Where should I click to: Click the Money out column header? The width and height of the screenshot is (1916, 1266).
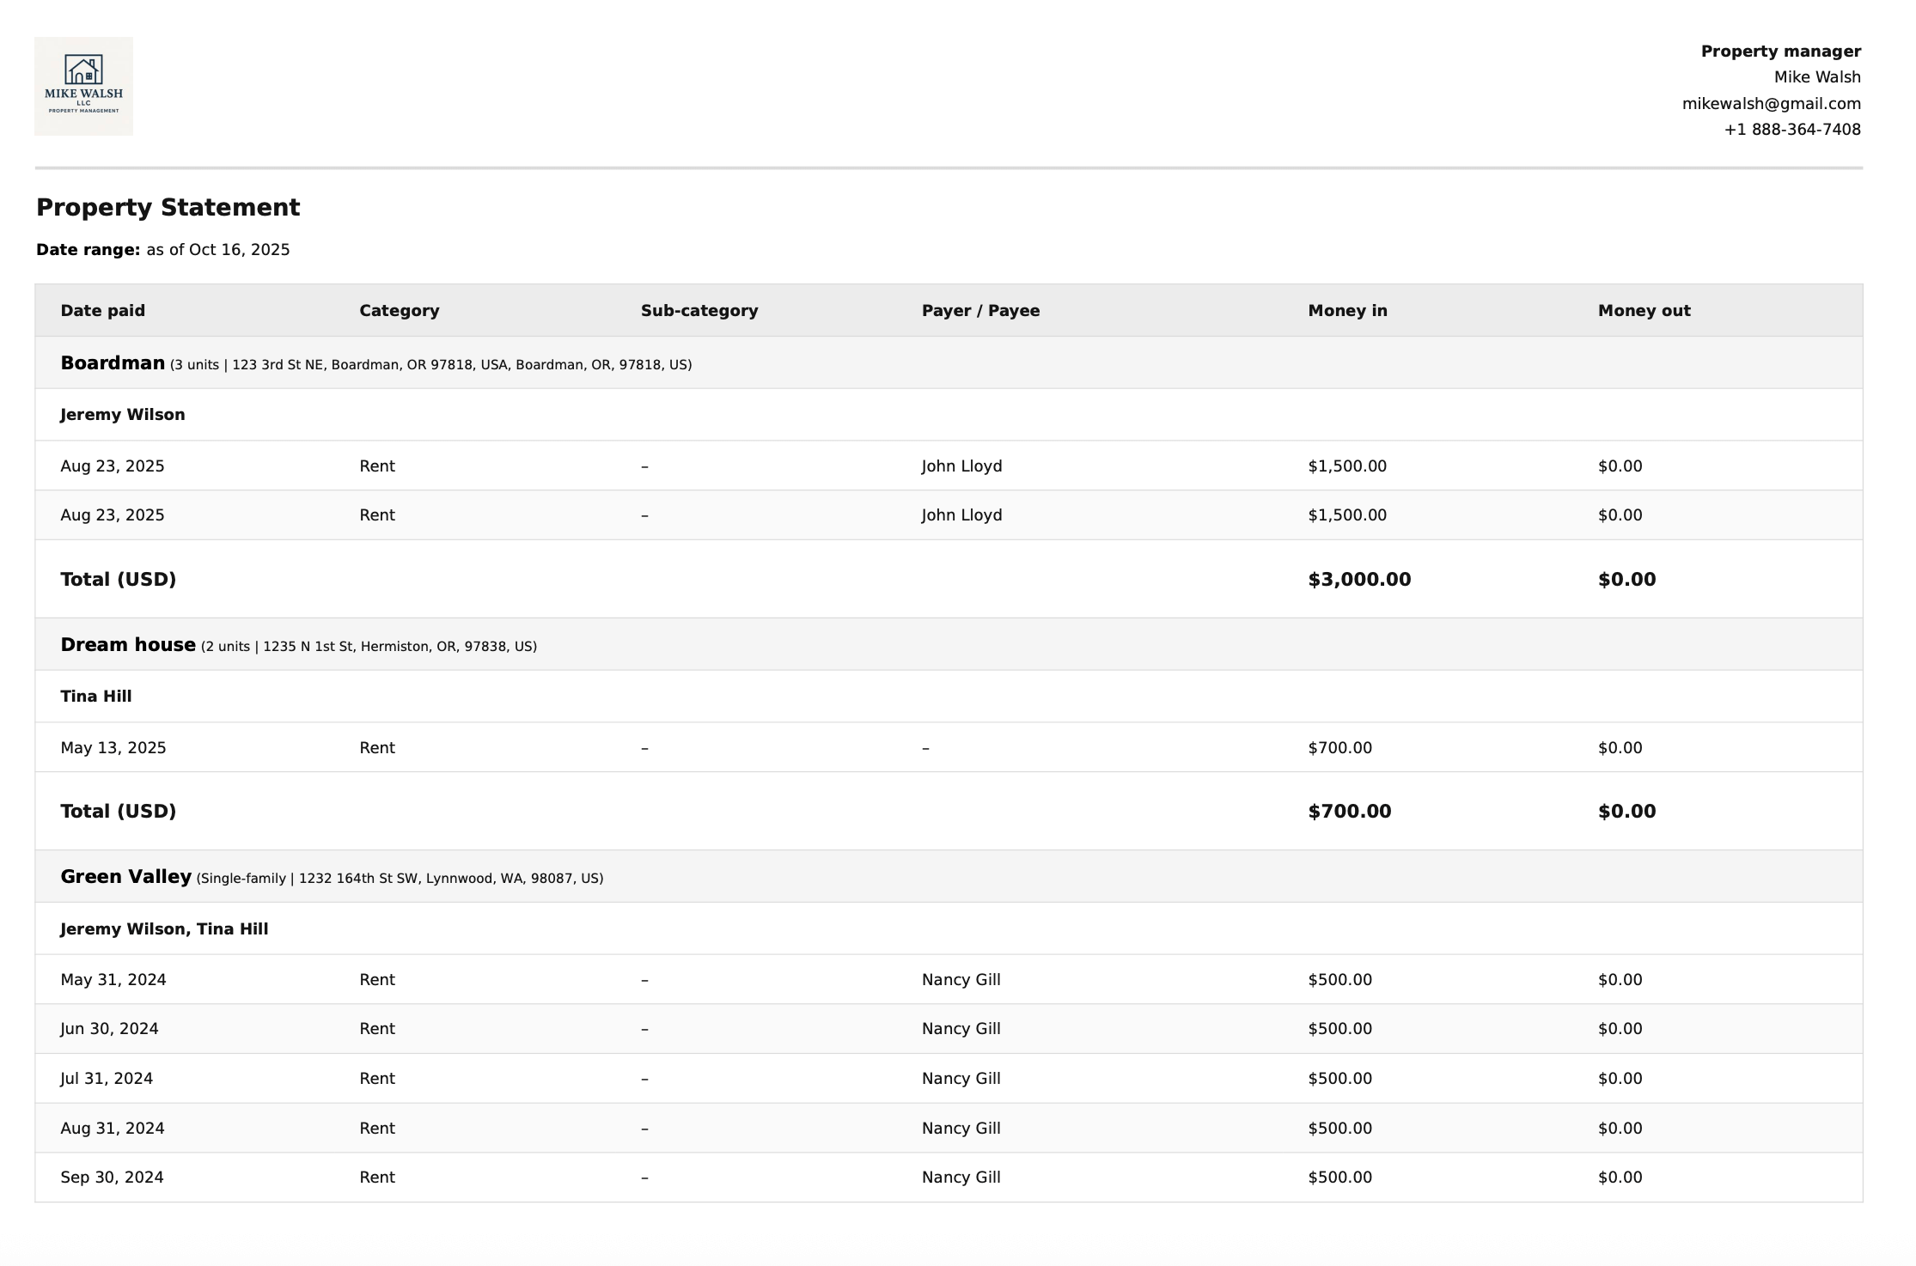pyautogui.click(x=1644, y=311)
